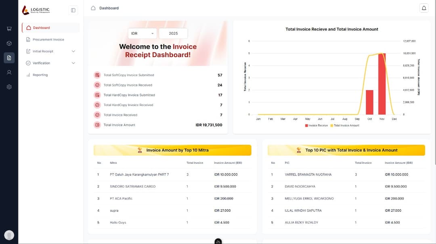Click the Logistic logo
This screenshot has width=436, height=244.
(x=36, y=10)
